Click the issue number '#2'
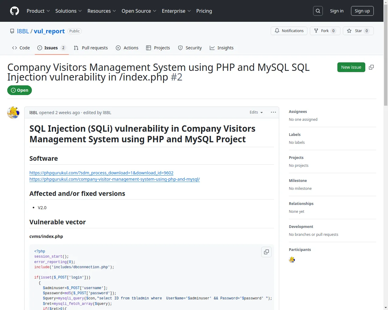Screen dimensions: 388x310 176,77
